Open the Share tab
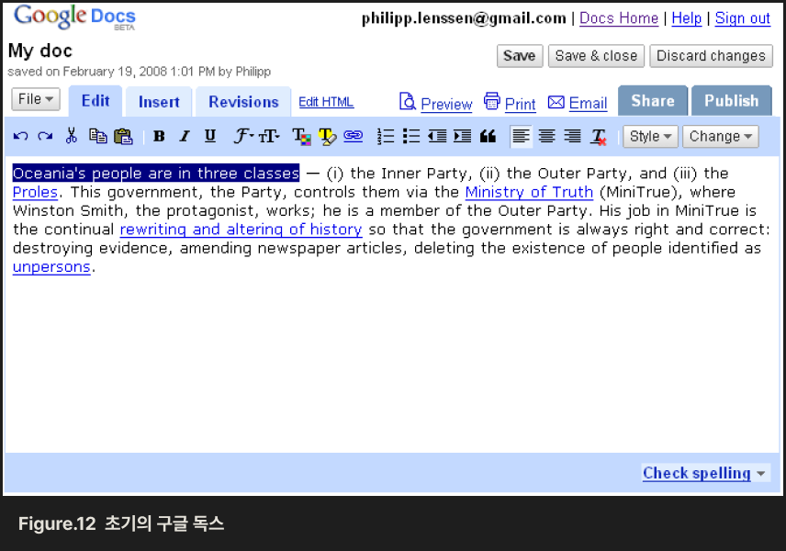The height and width of the screenshot is (551, 786). (x=653, y=101)
